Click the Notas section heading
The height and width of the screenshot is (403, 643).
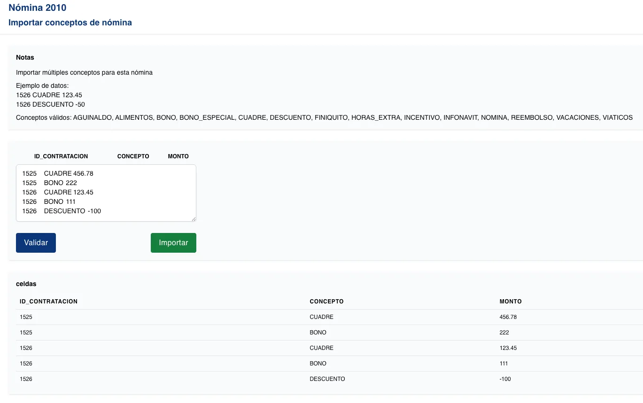pyautogui.click(x=25, y=57)
